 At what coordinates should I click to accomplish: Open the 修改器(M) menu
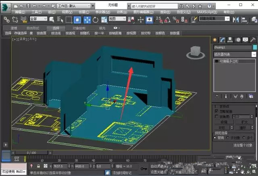click(103, 12)
